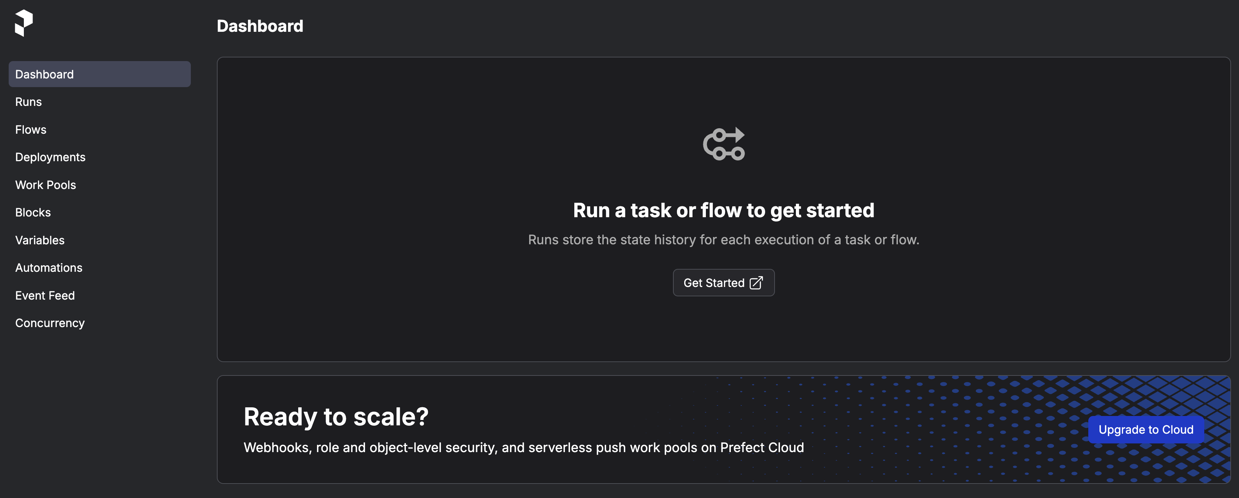
Task: Click the 'Ready to scale?' banner title
Action: pyautogui.click(x=336, y=416)
